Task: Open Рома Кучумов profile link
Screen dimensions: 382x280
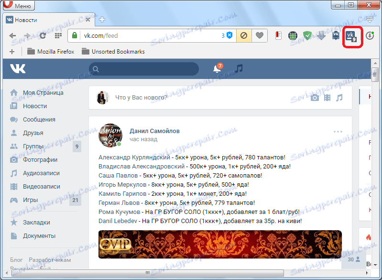Action: tap(119, 212)
